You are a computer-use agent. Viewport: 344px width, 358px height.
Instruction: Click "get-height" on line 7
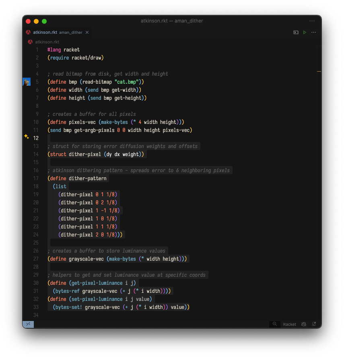point(128,98)
